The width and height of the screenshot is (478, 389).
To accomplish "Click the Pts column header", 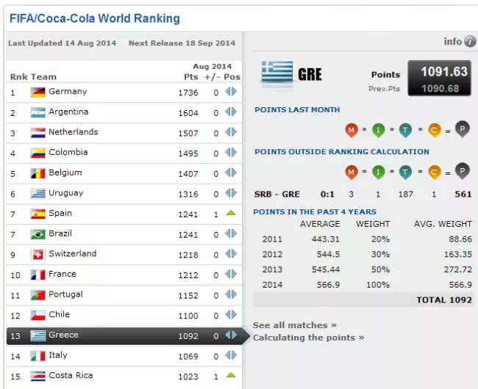I will (190, 77).
